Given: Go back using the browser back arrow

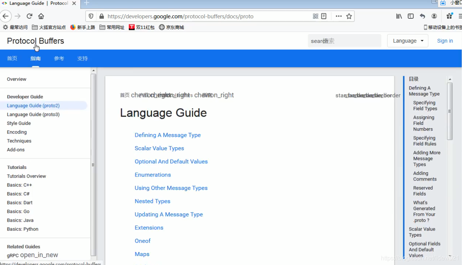Looking at the screenshot, I should point(5,16).
